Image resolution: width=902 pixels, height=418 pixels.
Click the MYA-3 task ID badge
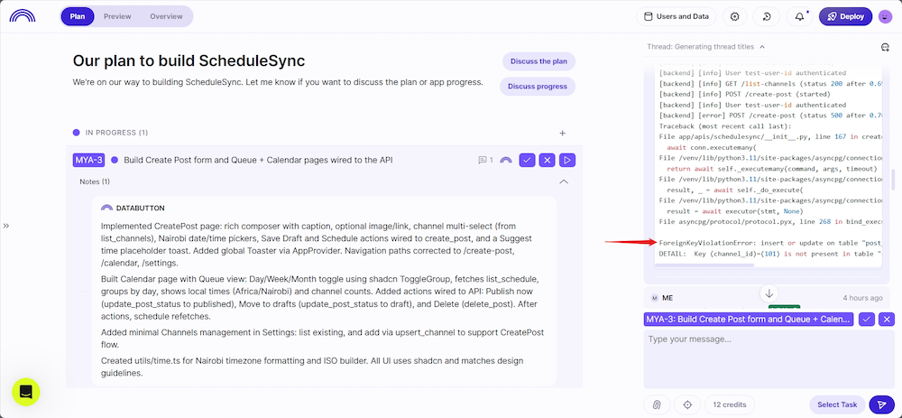88,160
